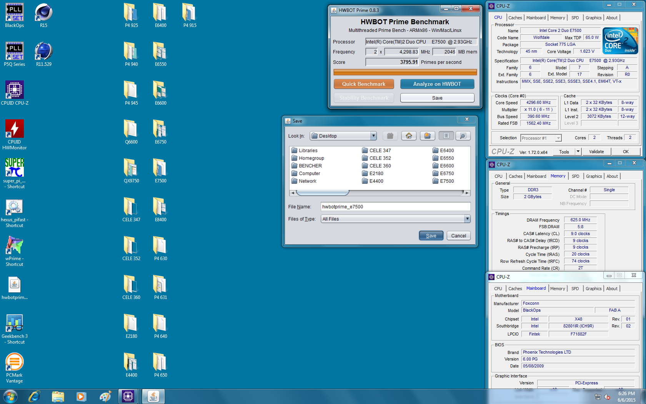
Task: Click Save in the HWBOT Prime window
Action: point(437,98)
